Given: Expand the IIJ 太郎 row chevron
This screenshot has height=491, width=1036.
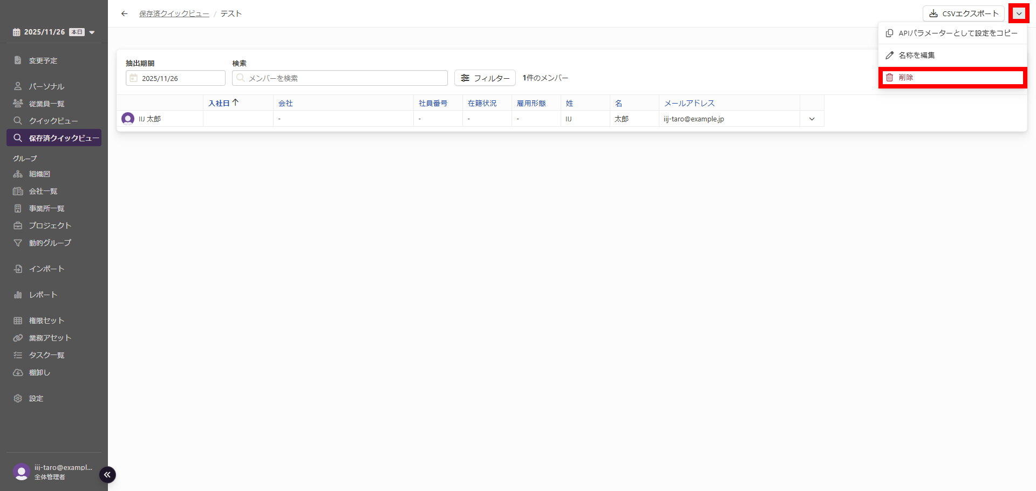Looking at the screenshot, I should coord(812,119).
